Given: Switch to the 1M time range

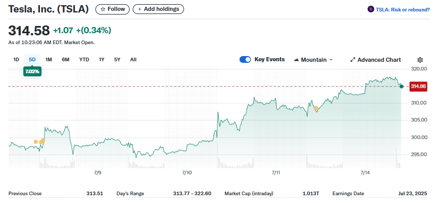Looking at the screenshot, I should (x=49, y=59).
